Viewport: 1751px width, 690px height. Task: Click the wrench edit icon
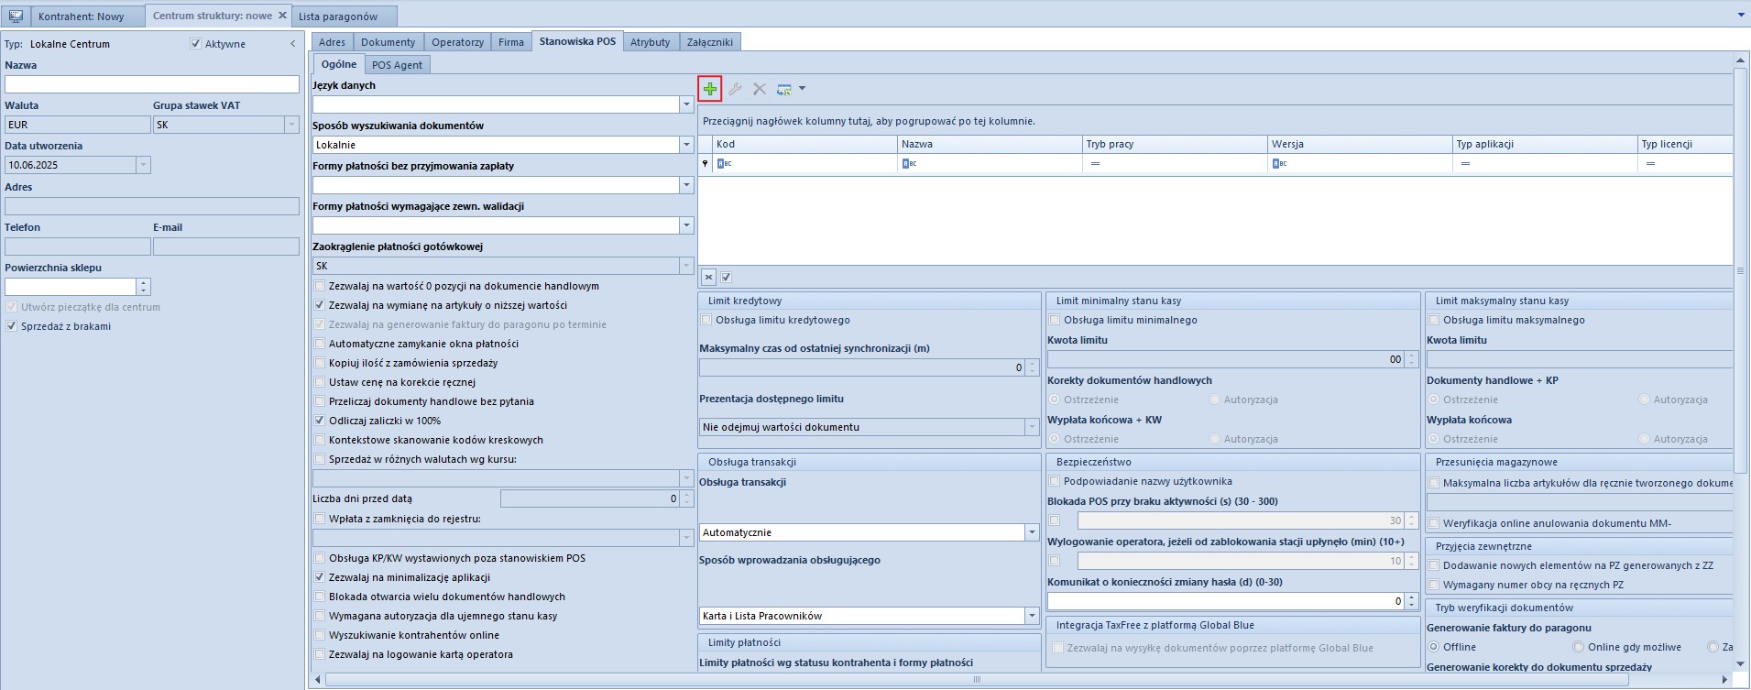(x=735, y=89)
